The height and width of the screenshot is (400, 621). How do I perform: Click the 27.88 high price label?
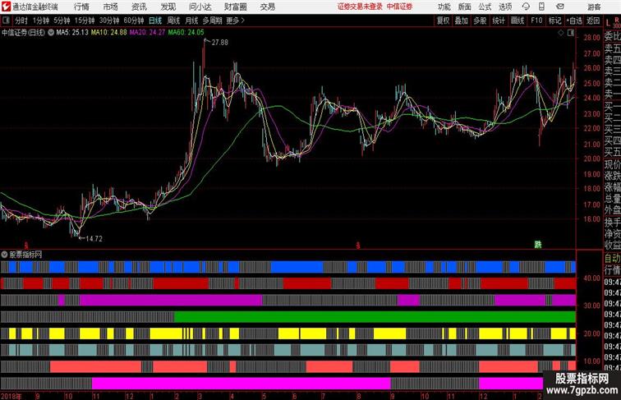point(220,43)
